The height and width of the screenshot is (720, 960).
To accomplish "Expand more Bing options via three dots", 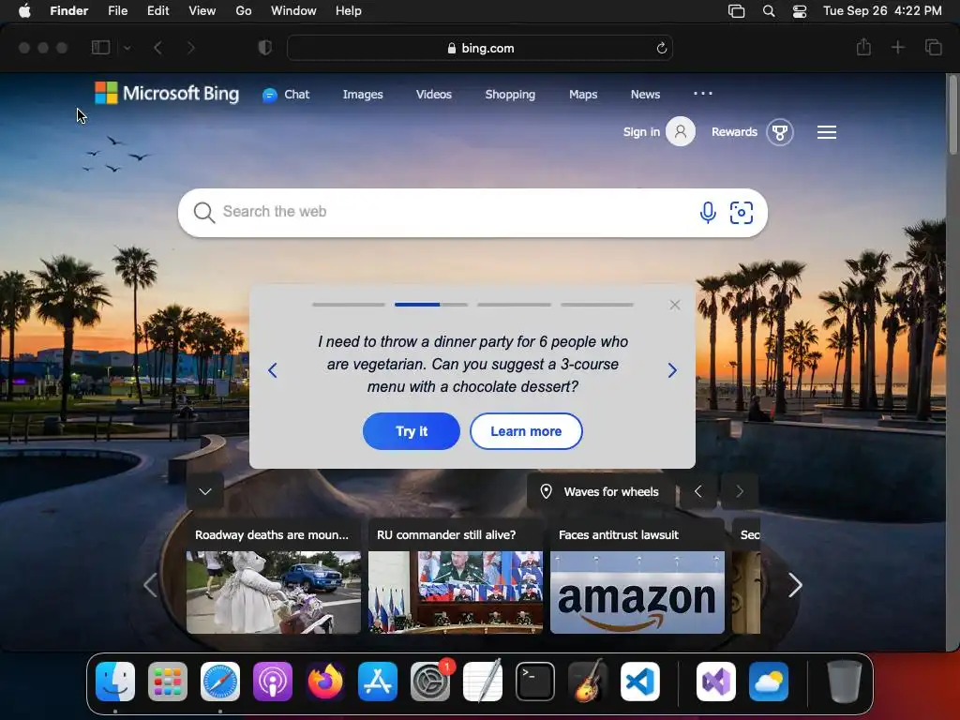I will click(703, 93).
